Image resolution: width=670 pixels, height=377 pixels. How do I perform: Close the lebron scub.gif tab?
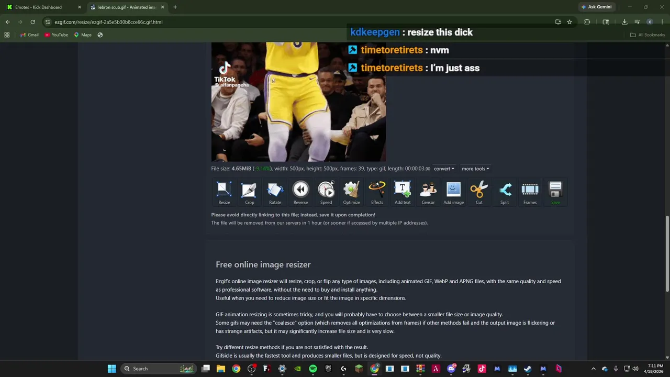coord(163,7)
